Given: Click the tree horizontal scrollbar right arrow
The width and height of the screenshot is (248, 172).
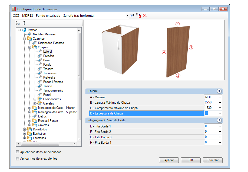Looking at the screenshot, I should point(74,144).
